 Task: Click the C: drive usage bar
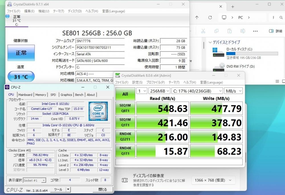click(x=252, y=54)
